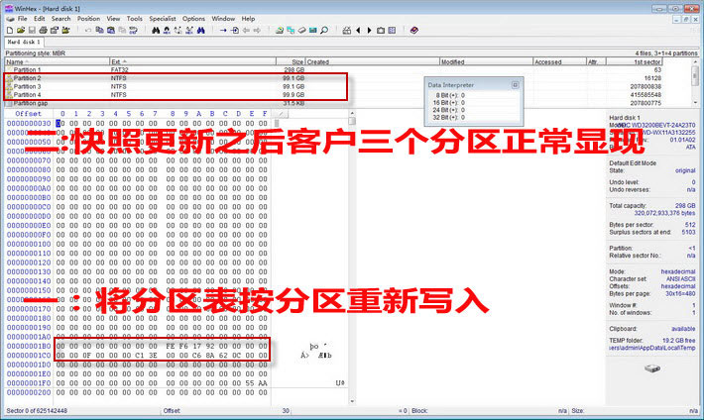Sort directory list by Name column
Screen dimensions: 704x420
click(58, 61)
